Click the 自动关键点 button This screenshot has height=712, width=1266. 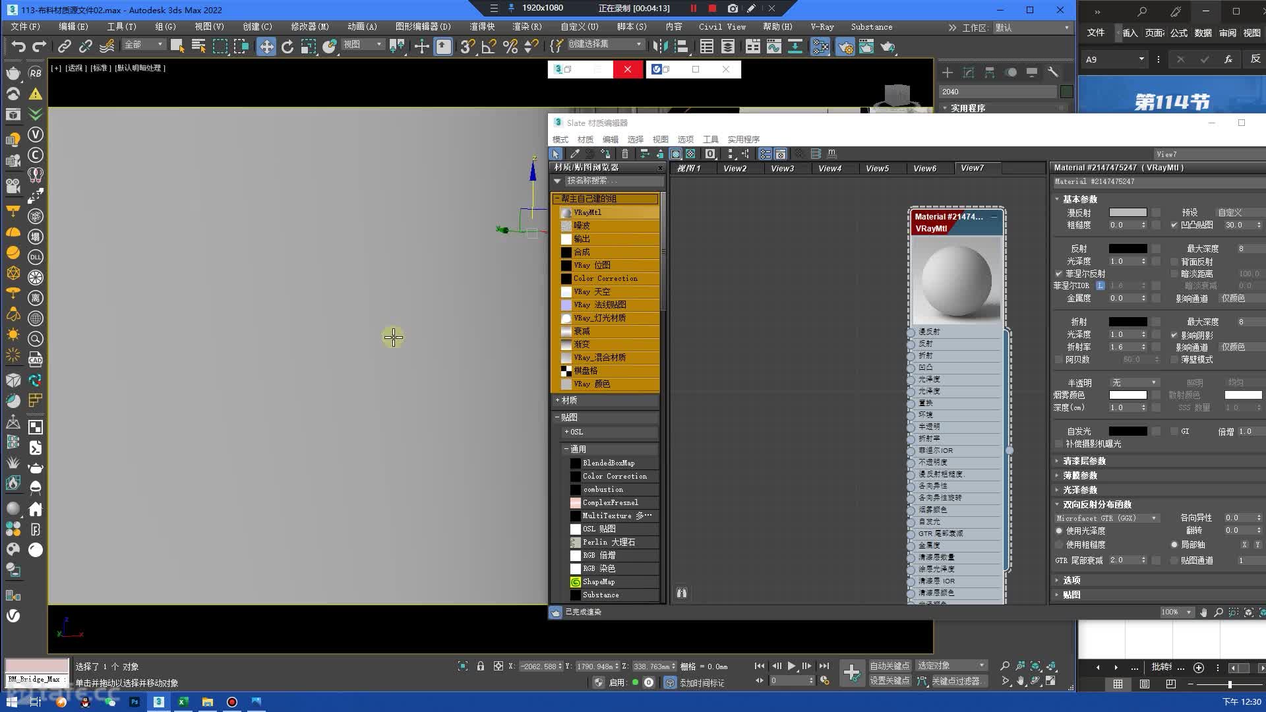(889, 667)
